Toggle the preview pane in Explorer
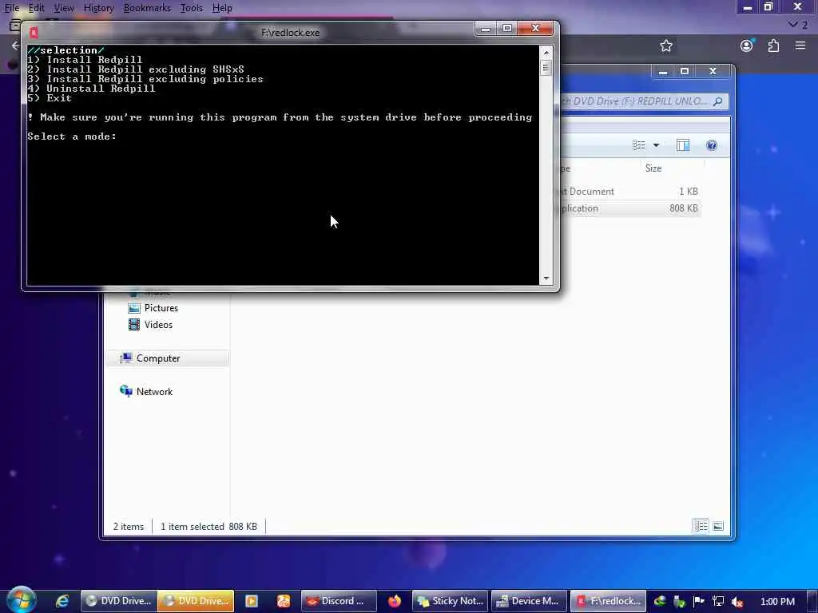818x613 pixels. click(x=683, y=145)
